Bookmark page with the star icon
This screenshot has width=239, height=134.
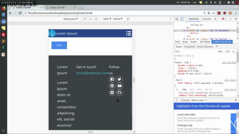[x=213, y=13]
